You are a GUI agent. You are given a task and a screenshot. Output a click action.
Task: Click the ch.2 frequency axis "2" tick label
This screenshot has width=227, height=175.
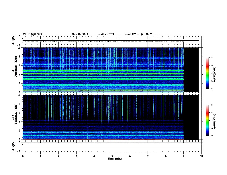(x=20, y=131)
